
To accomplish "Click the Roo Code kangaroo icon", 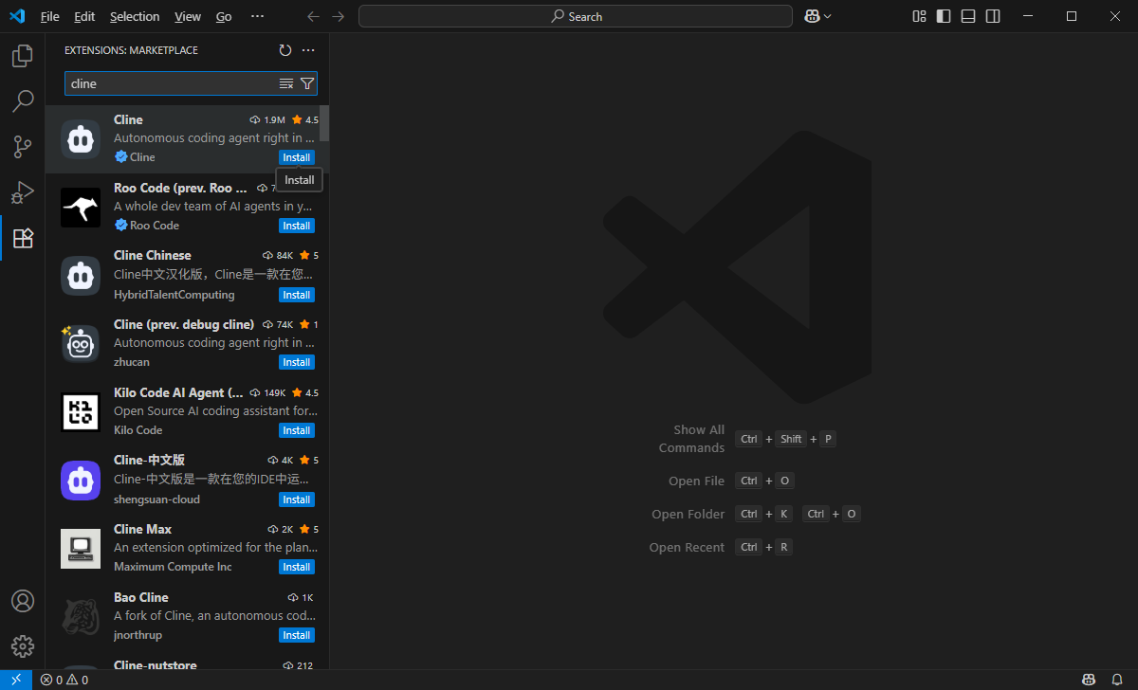I will pyautogui.click(x=81, y=208).
